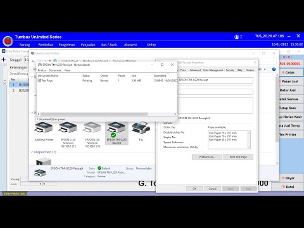Select the Test Page row in queue

tap(107, 80)
